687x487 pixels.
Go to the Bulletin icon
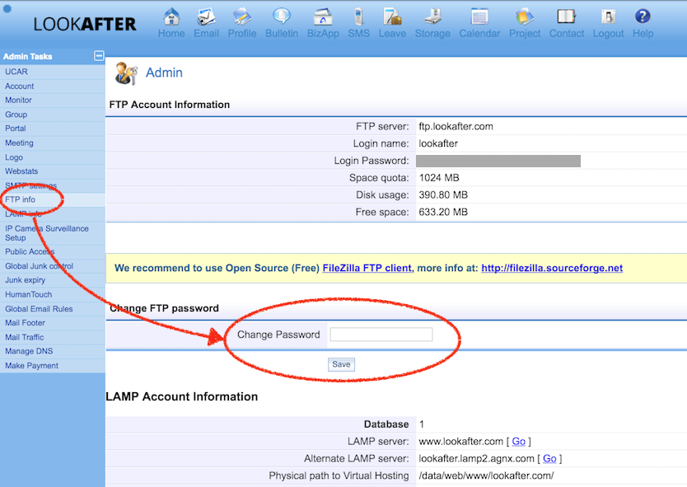(x=282, y=17)
